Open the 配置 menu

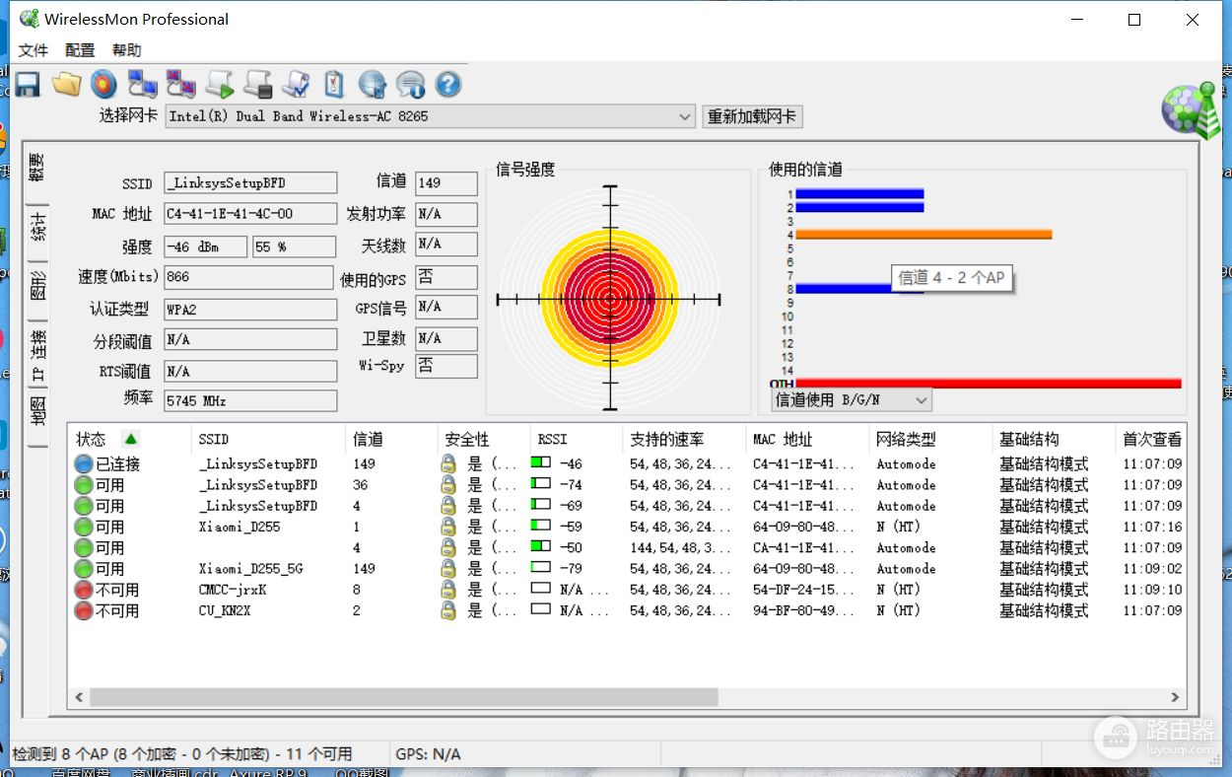[80, 50]
